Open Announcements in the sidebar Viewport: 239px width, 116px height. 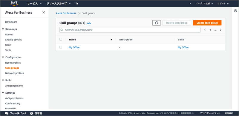(x=14, y=86)
